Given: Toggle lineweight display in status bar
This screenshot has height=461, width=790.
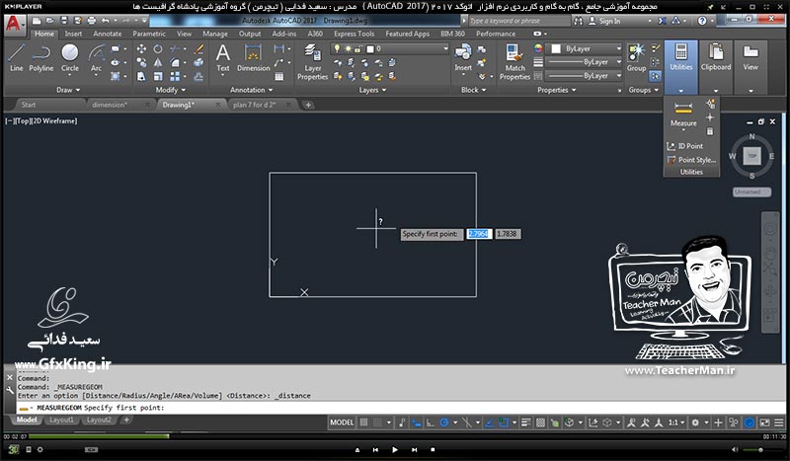Looking at the screenshot, I should point(525,423).
